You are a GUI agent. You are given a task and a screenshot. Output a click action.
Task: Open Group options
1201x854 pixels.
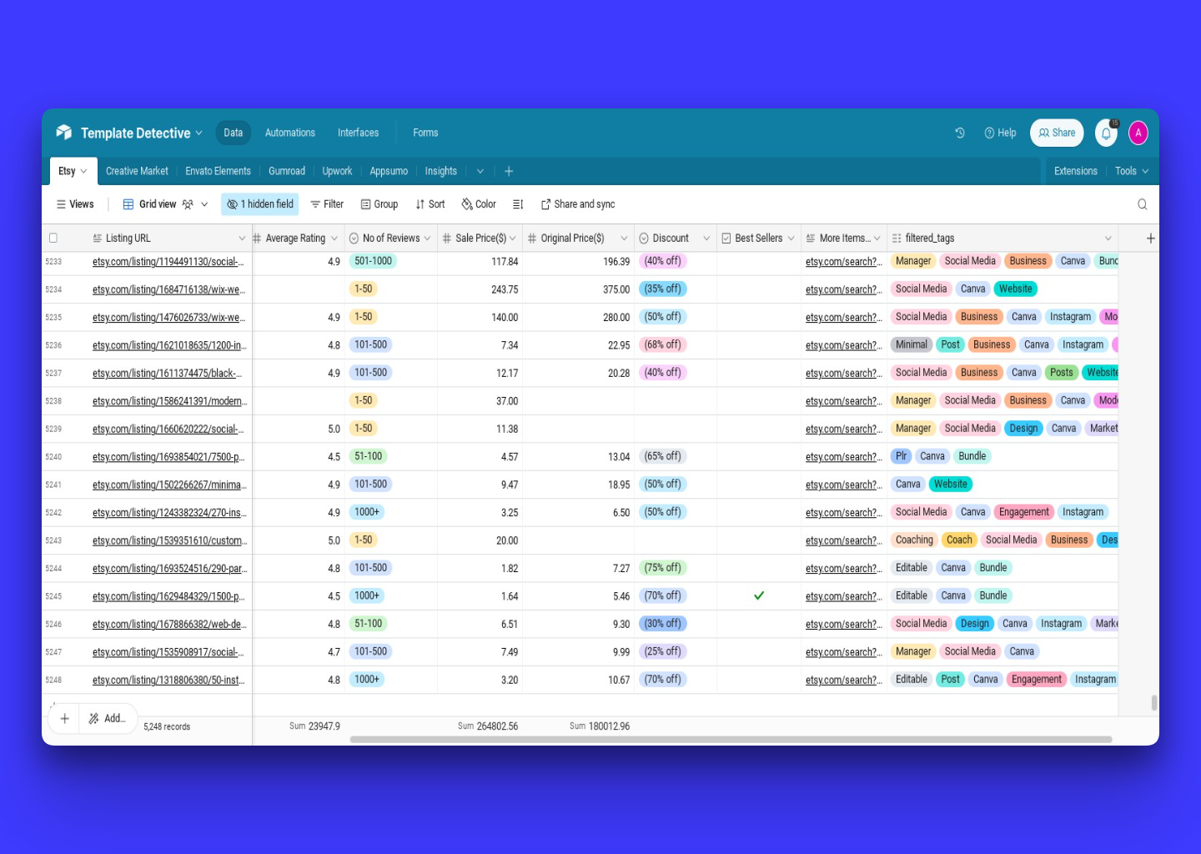[x=379, y=204]
